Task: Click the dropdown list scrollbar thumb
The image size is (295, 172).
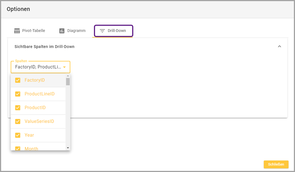Action: 68,82
